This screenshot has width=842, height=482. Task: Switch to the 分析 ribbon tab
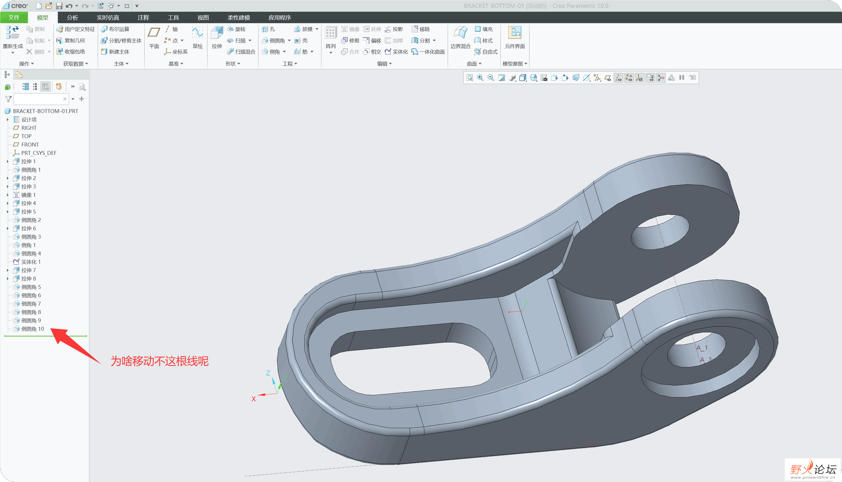(72, 18)
